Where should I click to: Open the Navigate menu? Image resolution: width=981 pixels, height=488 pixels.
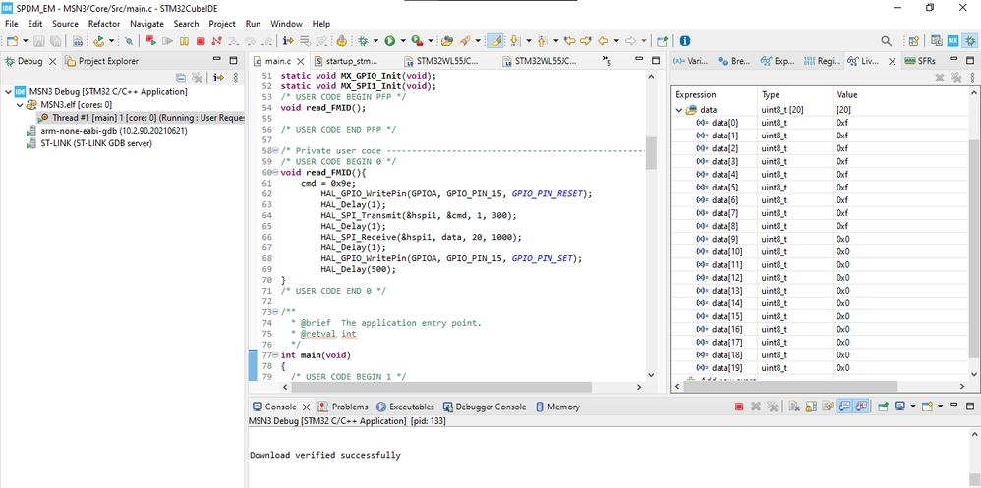click(x=146, y=24)
